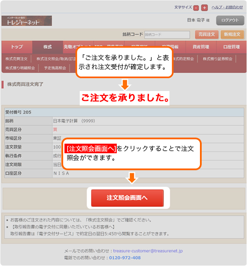Click the 注文照会画面へ button
The width and height of the screenshot is (247, 266).
pos(127,198)
